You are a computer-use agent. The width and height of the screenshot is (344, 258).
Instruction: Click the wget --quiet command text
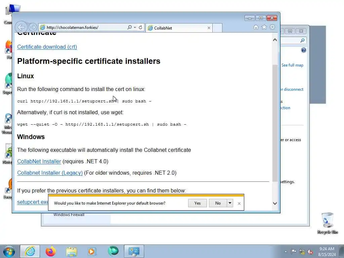[101, 124]
